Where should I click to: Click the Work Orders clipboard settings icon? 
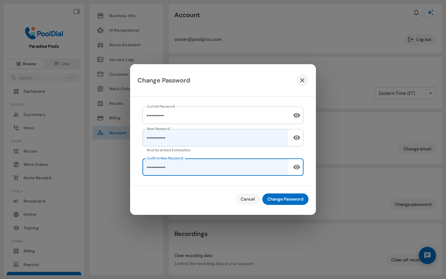coord(100,89)
